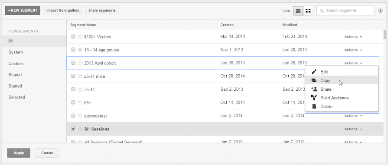
Task: Check the 2013 April cohort checkbox
Action: coord(73,63)
